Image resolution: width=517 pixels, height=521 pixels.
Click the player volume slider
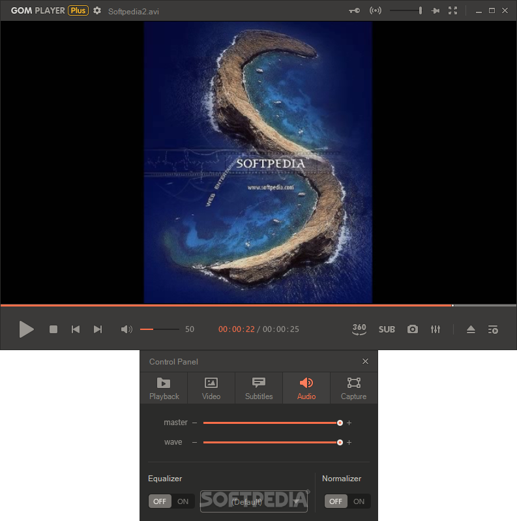click(160, 329)
